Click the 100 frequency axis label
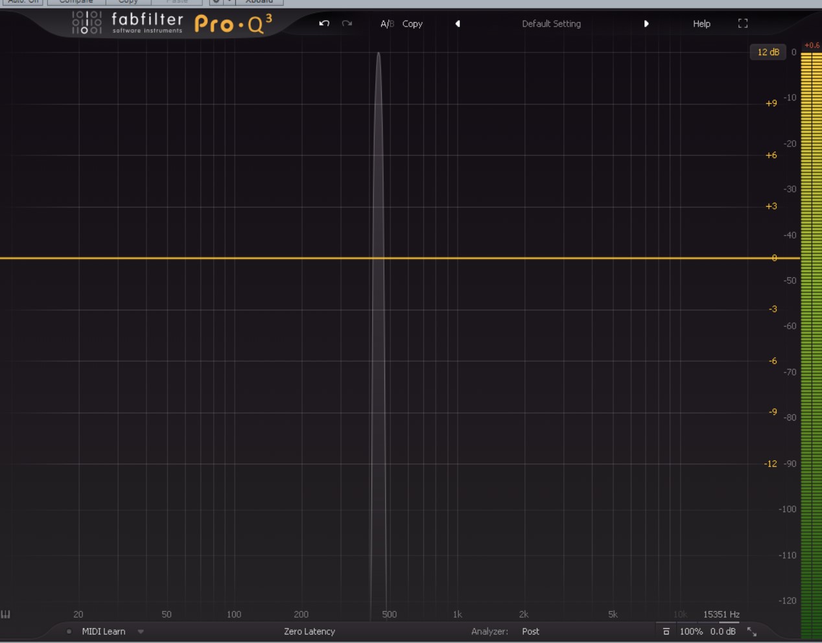 point(233,614)
